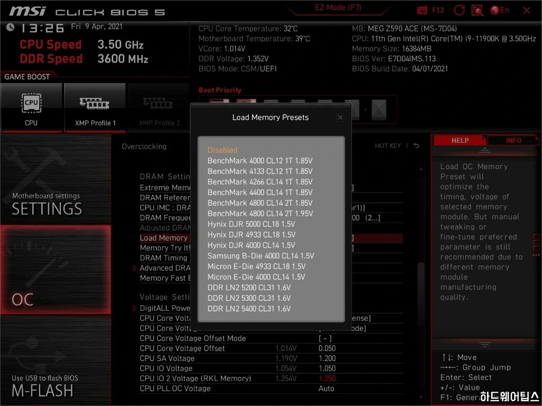Select DDR LN2 5200 CL31 1.6V preset
The width and height of the screenshot is (542, 406).
[x=249, y=288]
